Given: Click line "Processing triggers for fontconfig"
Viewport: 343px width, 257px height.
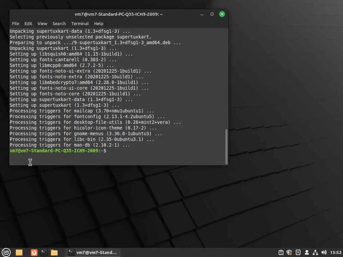Looking at the screenshot, I should click(x=87, y=117).
